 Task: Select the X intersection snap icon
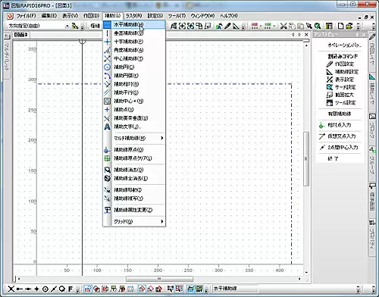click(11, 289)
